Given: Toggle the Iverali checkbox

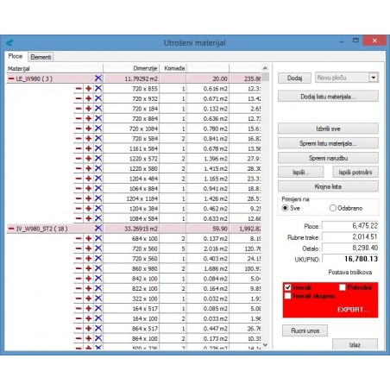Looking at the screenshot, I should (287, 287).
